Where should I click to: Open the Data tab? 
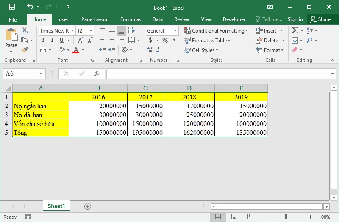(157, 19)
